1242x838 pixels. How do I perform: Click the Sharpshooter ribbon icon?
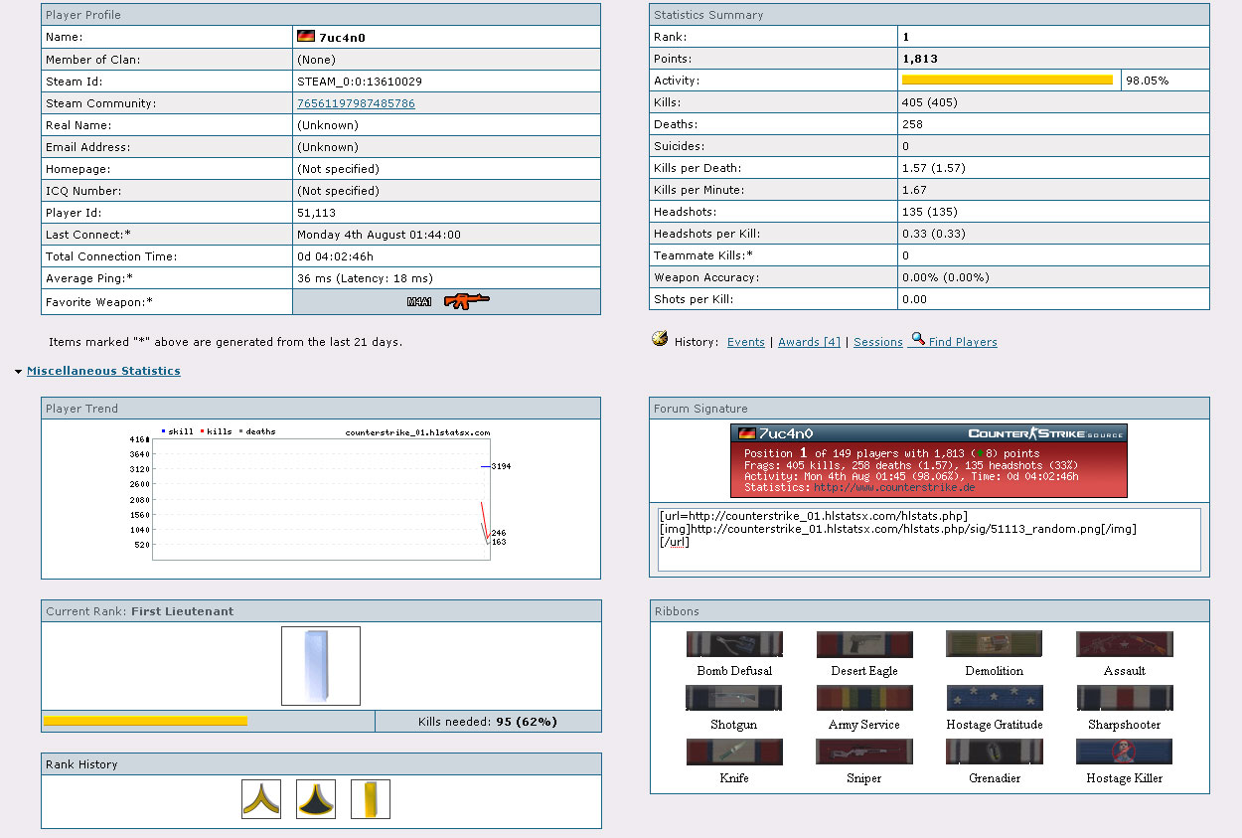coord(1124,698)
